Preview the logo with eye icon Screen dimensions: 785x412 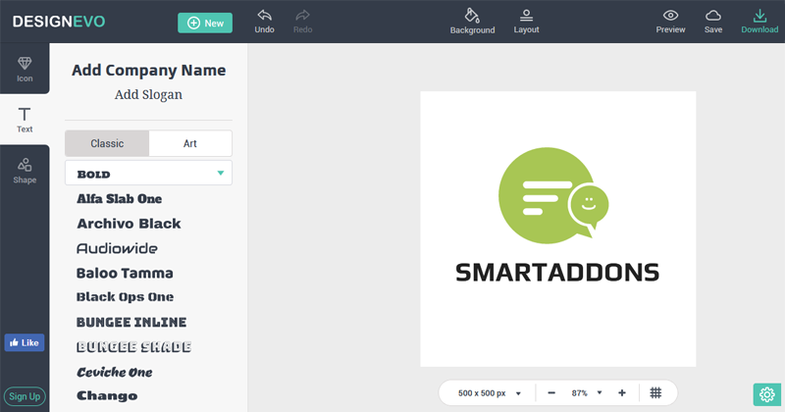670,22
